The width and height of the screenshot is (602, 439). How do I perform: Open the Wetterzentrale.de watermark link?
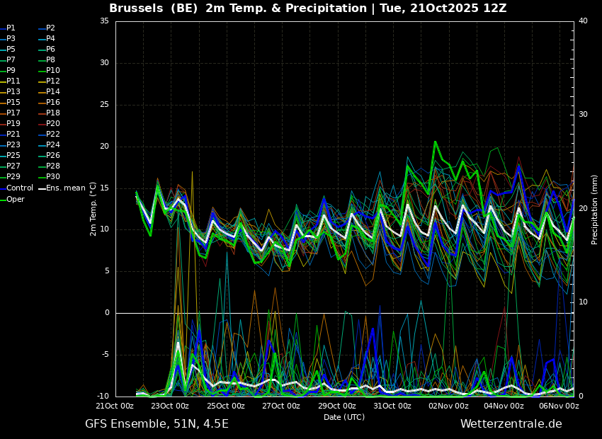(x=511, y=423)
